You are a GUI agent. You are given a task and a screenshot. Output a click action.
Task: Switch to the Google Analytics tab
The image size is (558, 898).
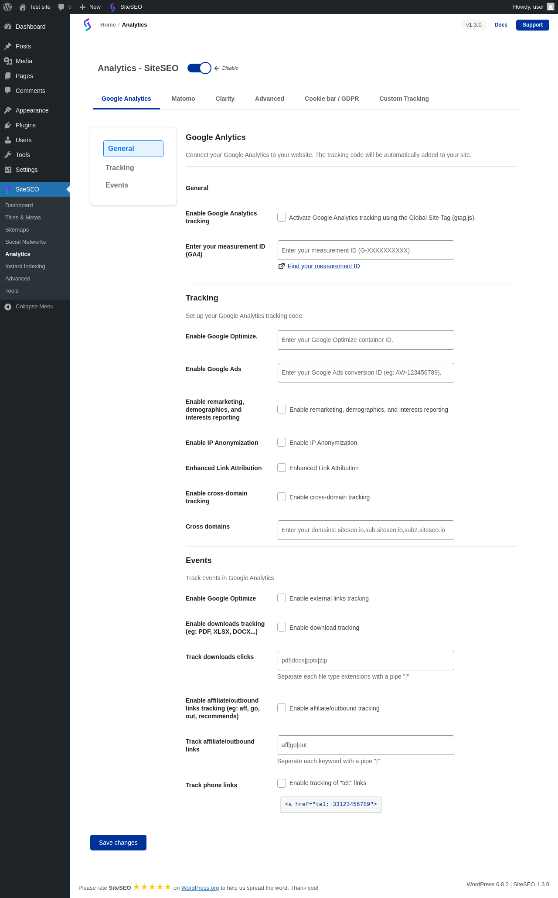tap(126, 99)
